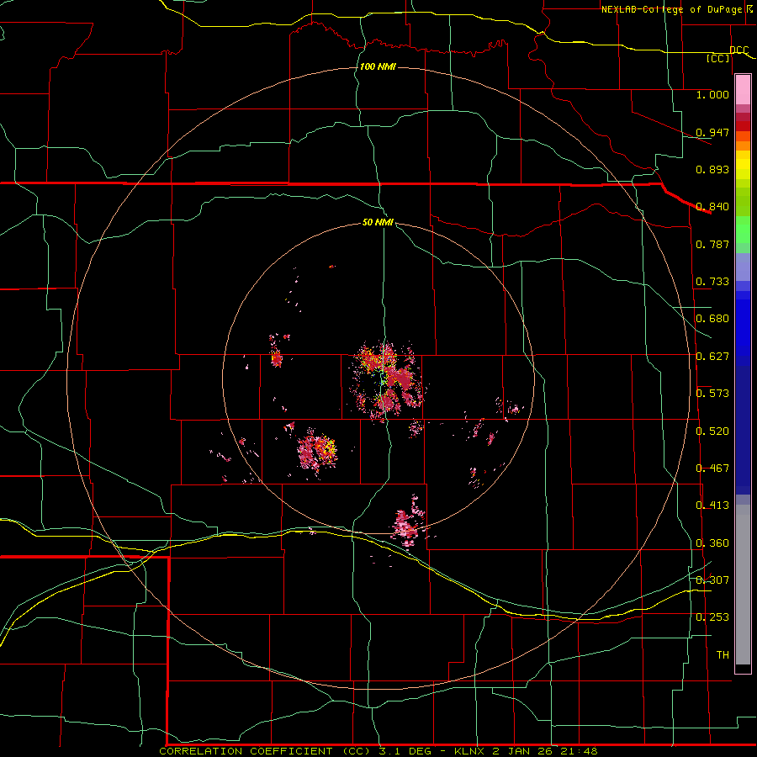Click the [CC] legend header

click(718, 58)
